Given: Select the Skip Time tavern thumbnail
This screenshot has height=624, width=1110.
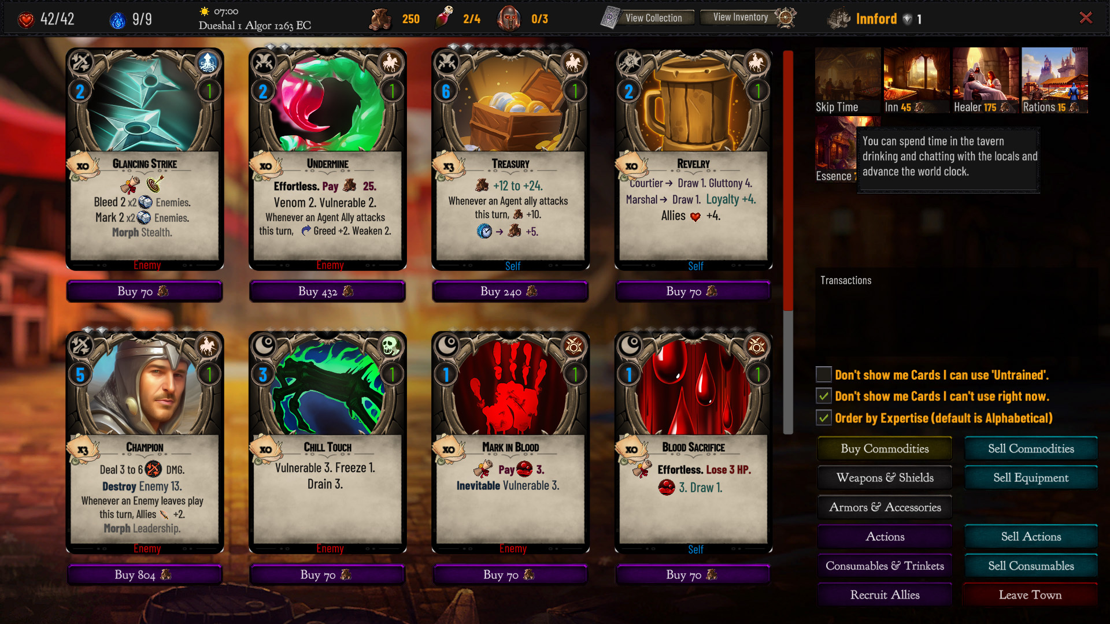Looking at the screenshot, I should (x=848, y=80).
